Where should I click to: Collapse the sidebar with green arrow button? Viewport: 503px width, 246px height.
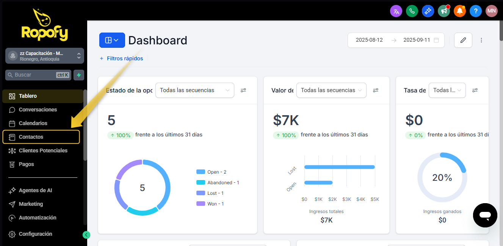point(86,235)
